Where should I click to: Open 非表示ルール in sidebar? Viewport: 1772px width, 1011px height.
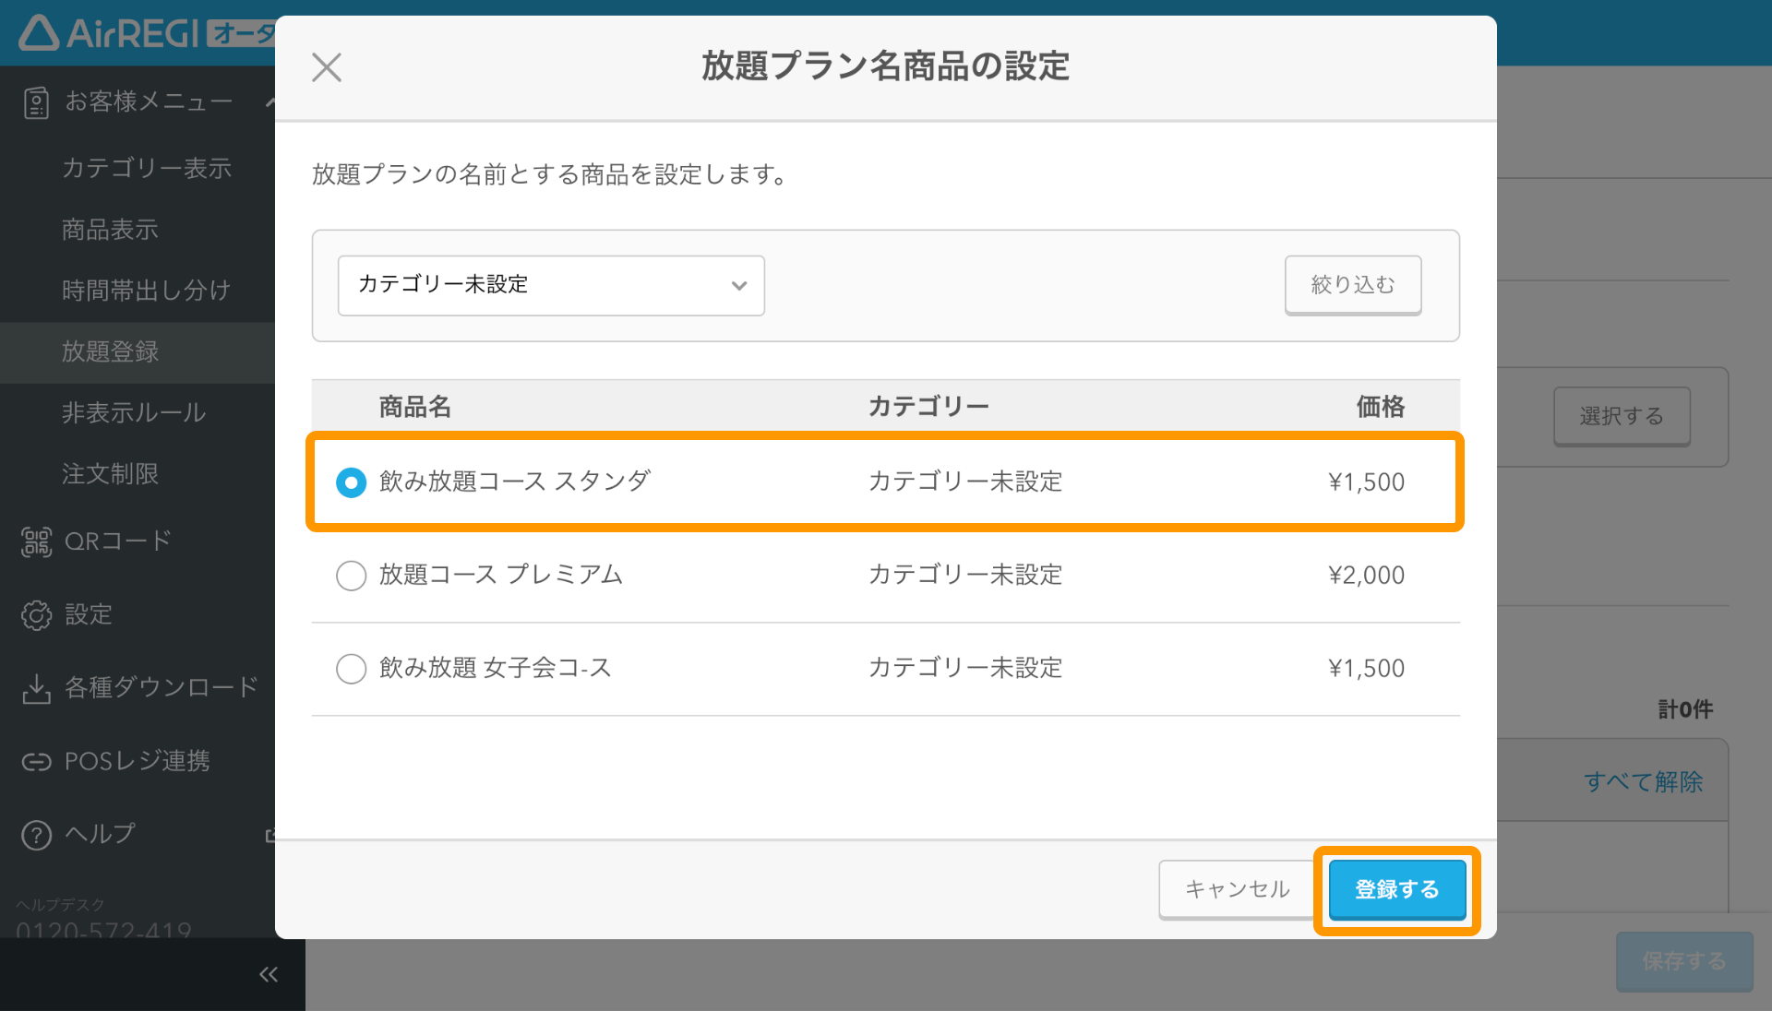134,412
